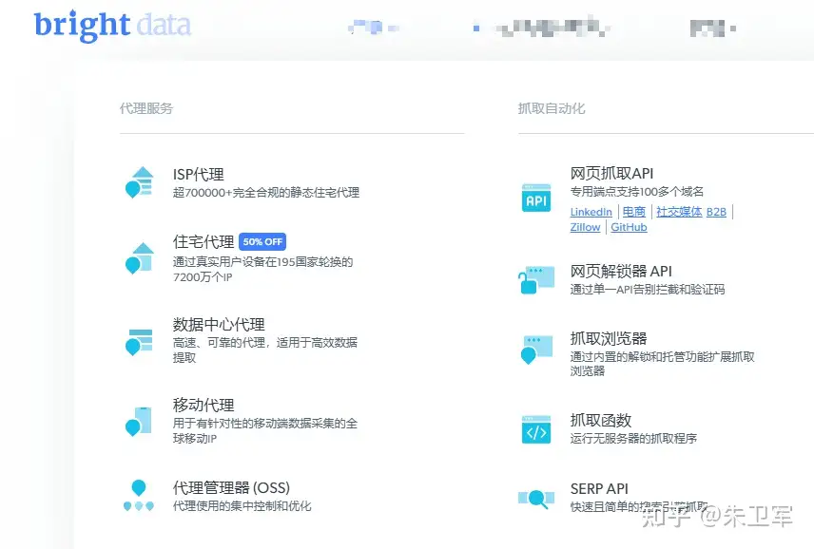Click the 代理服务 section heading
Viewport: 814px width, 549px height.
(146, 108)
